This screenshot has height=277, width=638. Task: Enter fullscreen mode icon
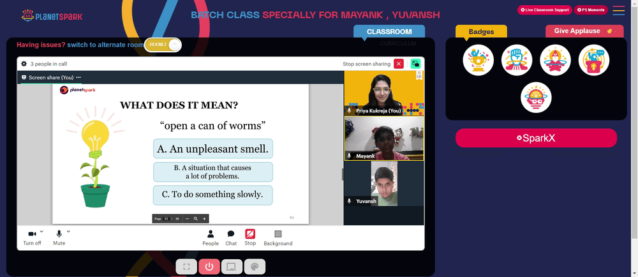186,266
